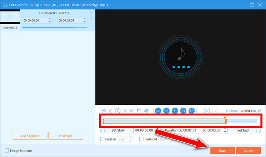The height and width of the screenshot is (157, 266).
Task: Tick the Merge into one checkbox
Action: click(7, 151)
